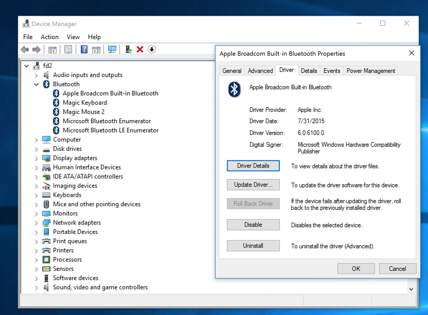
Task: Expand IDE ATA/ATAPI controllers
Action: point(37,176)
